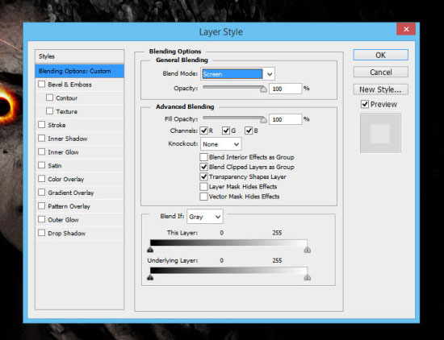This screenshot has width=444, height=340.
Task: Confirm with the OK button
Action: tap(380, 55)
